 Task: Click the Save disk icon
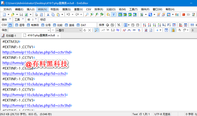pyautogui.click(x=21, y=15)
